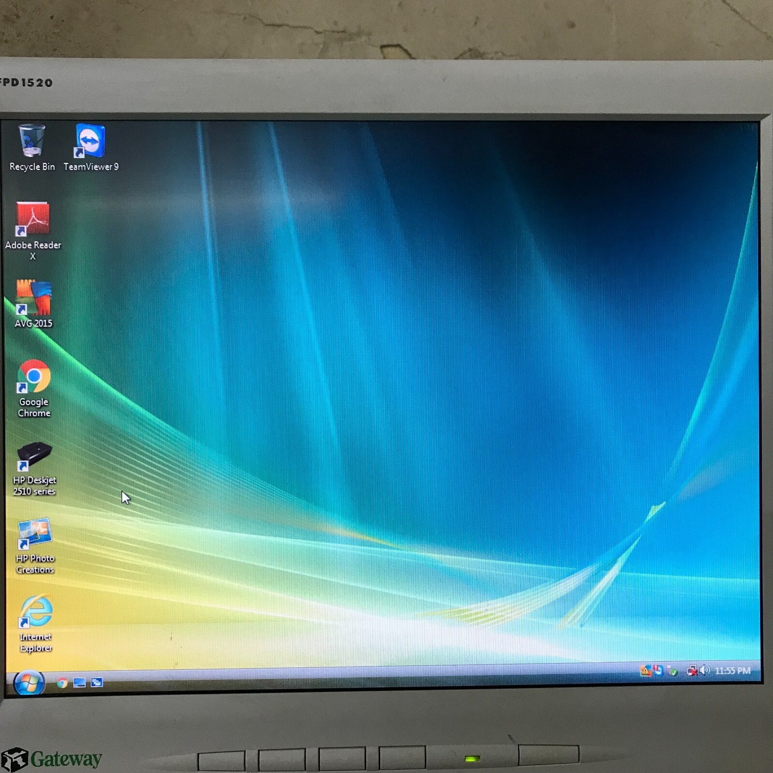This screenshot has height=773, width=773.
Task: Select the Google Chrome desktop shortcut
Action: click(x=34, y=388)
